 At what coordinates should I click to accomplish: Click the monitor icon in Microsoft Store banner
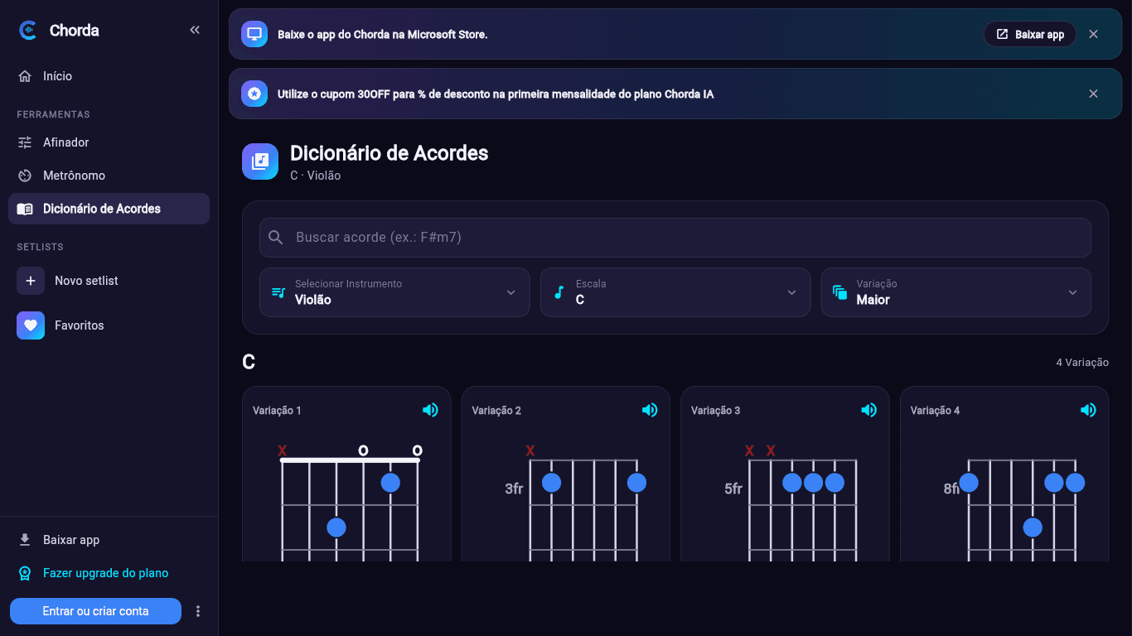click(x=254, y=34)
